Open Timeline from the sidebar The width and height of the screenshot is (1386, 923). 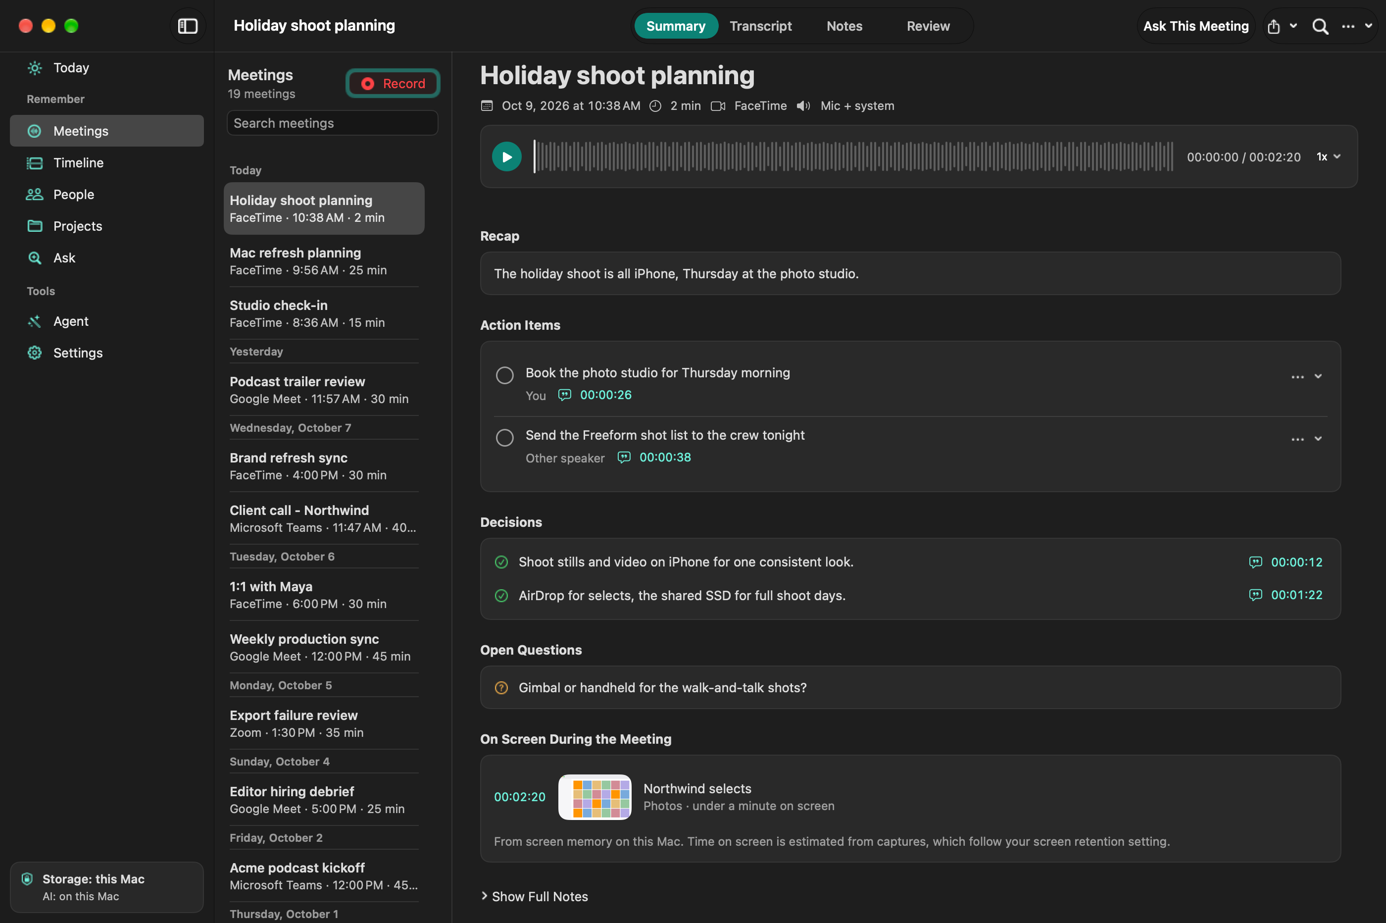[106, 162]
